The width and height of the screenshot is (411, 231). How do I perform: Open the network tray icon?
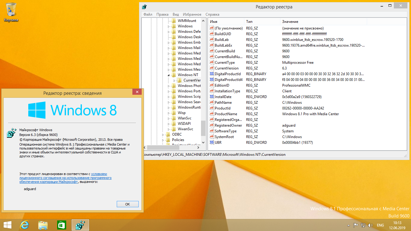(x=363, y=225)
